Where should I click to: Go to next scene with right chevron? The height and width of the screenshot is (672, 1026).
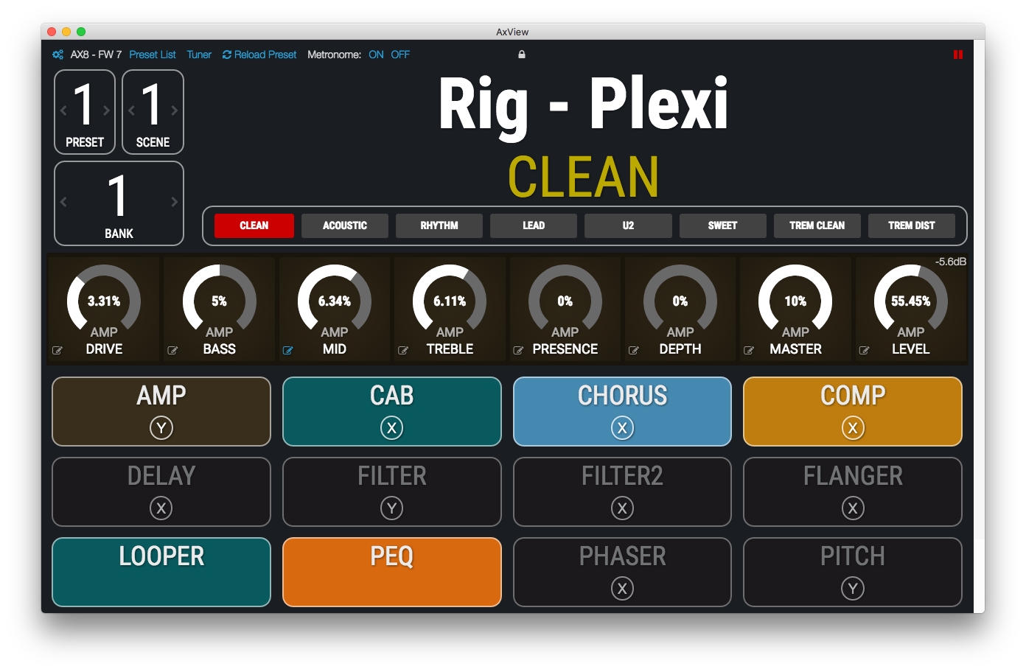[175, 111]
